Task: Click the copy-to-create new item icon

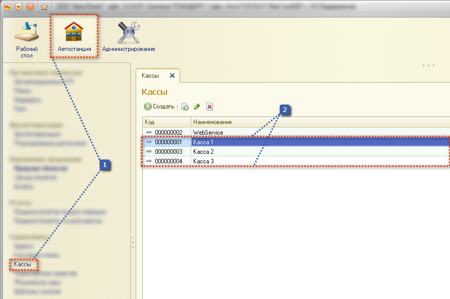Action: tap(185, 106)
